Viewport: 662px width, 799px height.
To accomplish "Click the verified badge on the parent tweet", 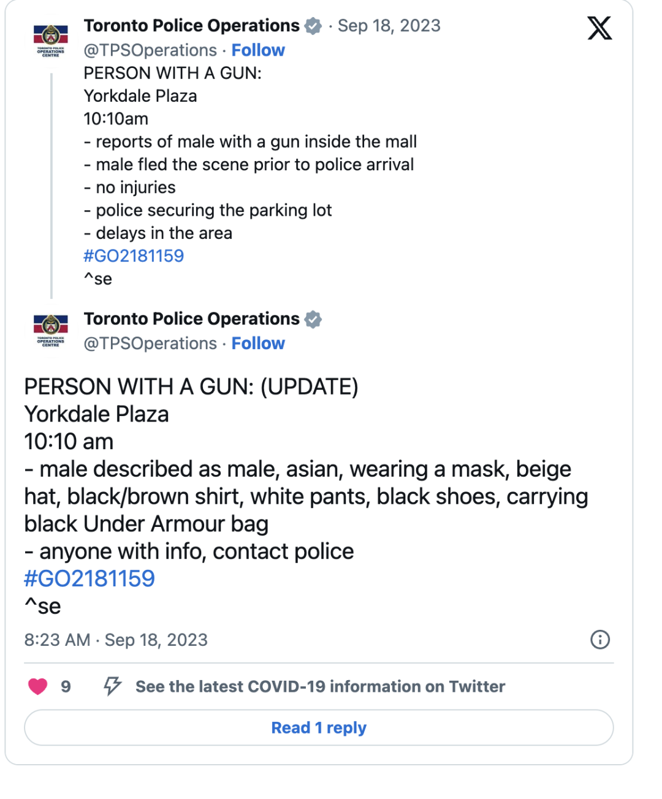I will click(x=313, y=26).
